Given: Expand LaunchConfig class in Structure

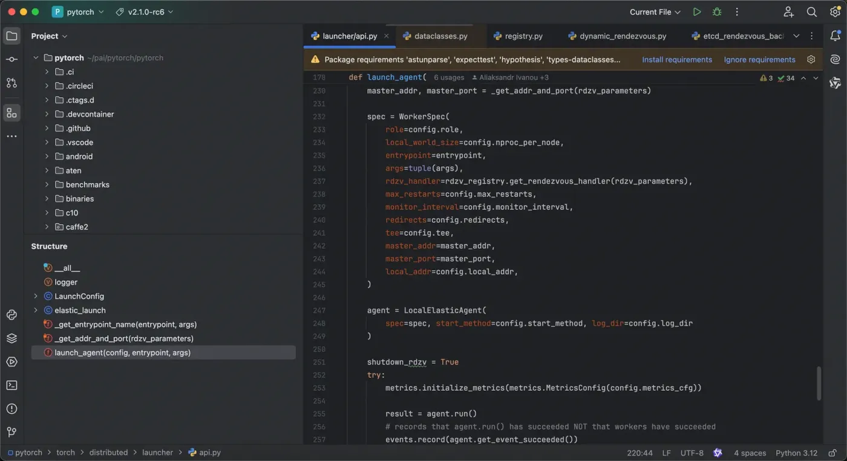Looking at the screenshot, I should [x=36, y=296].
